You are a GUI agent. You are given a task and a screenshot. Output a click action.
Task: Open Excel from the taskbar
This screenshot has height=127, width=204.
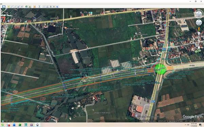[x=20, y=125]
